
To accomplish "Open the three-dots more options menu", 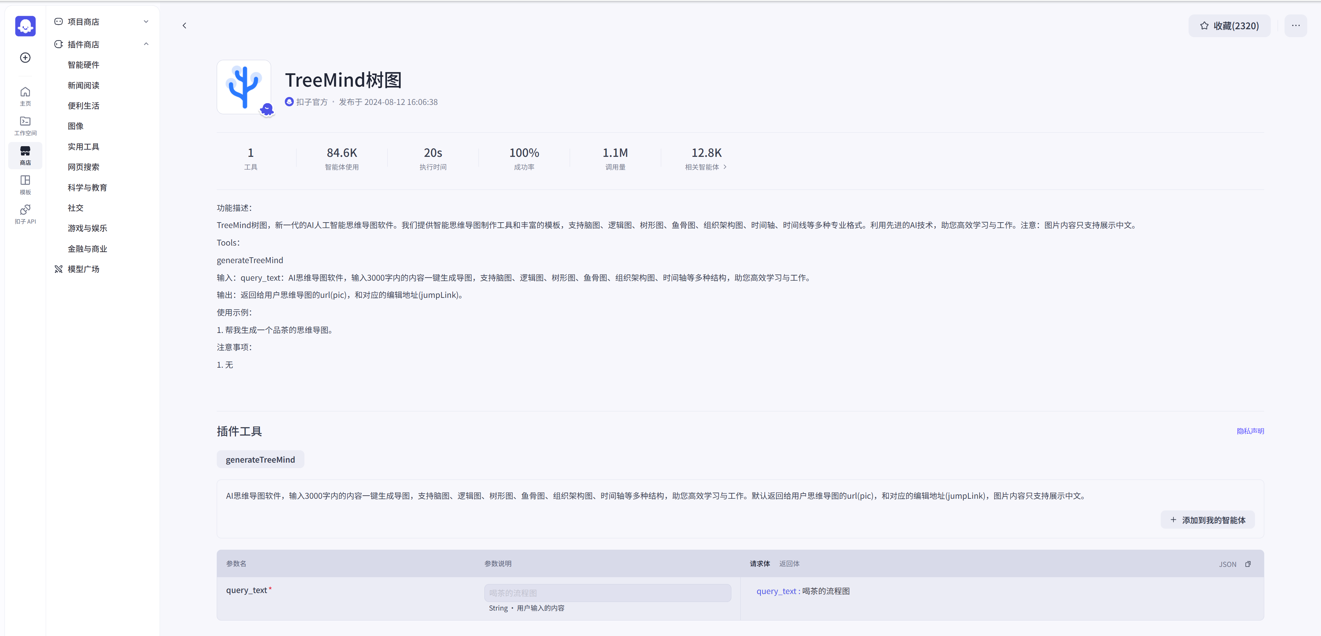I will coord(1295,26).
